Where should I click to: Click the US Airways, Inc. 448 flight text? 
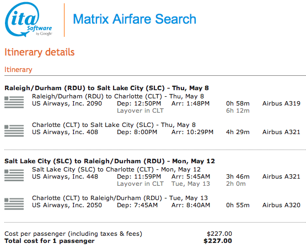pyautogui.click(x=65, y=176)
